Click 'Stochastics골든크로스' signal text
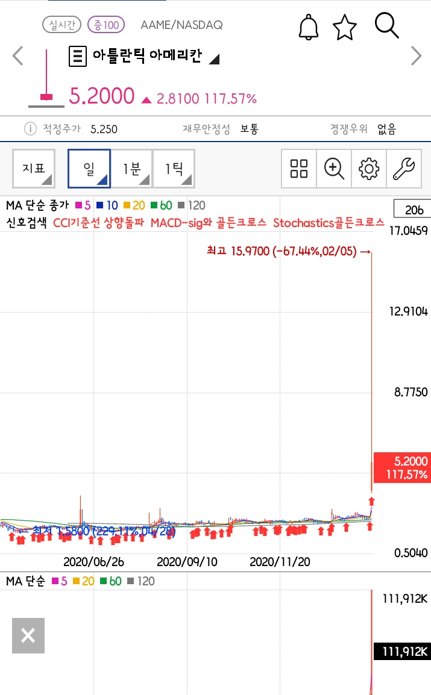The height and width of the screenshot is (695, 431). 329,222
